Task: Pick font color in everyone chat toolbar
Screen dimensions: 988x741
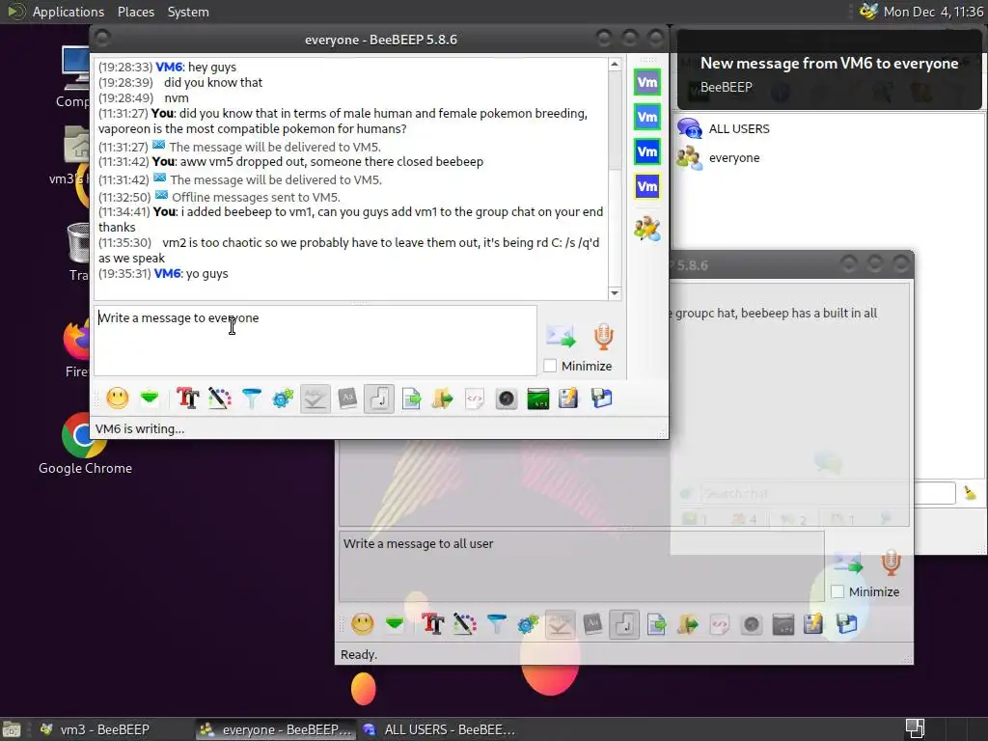Action: [x=219, y=398]
